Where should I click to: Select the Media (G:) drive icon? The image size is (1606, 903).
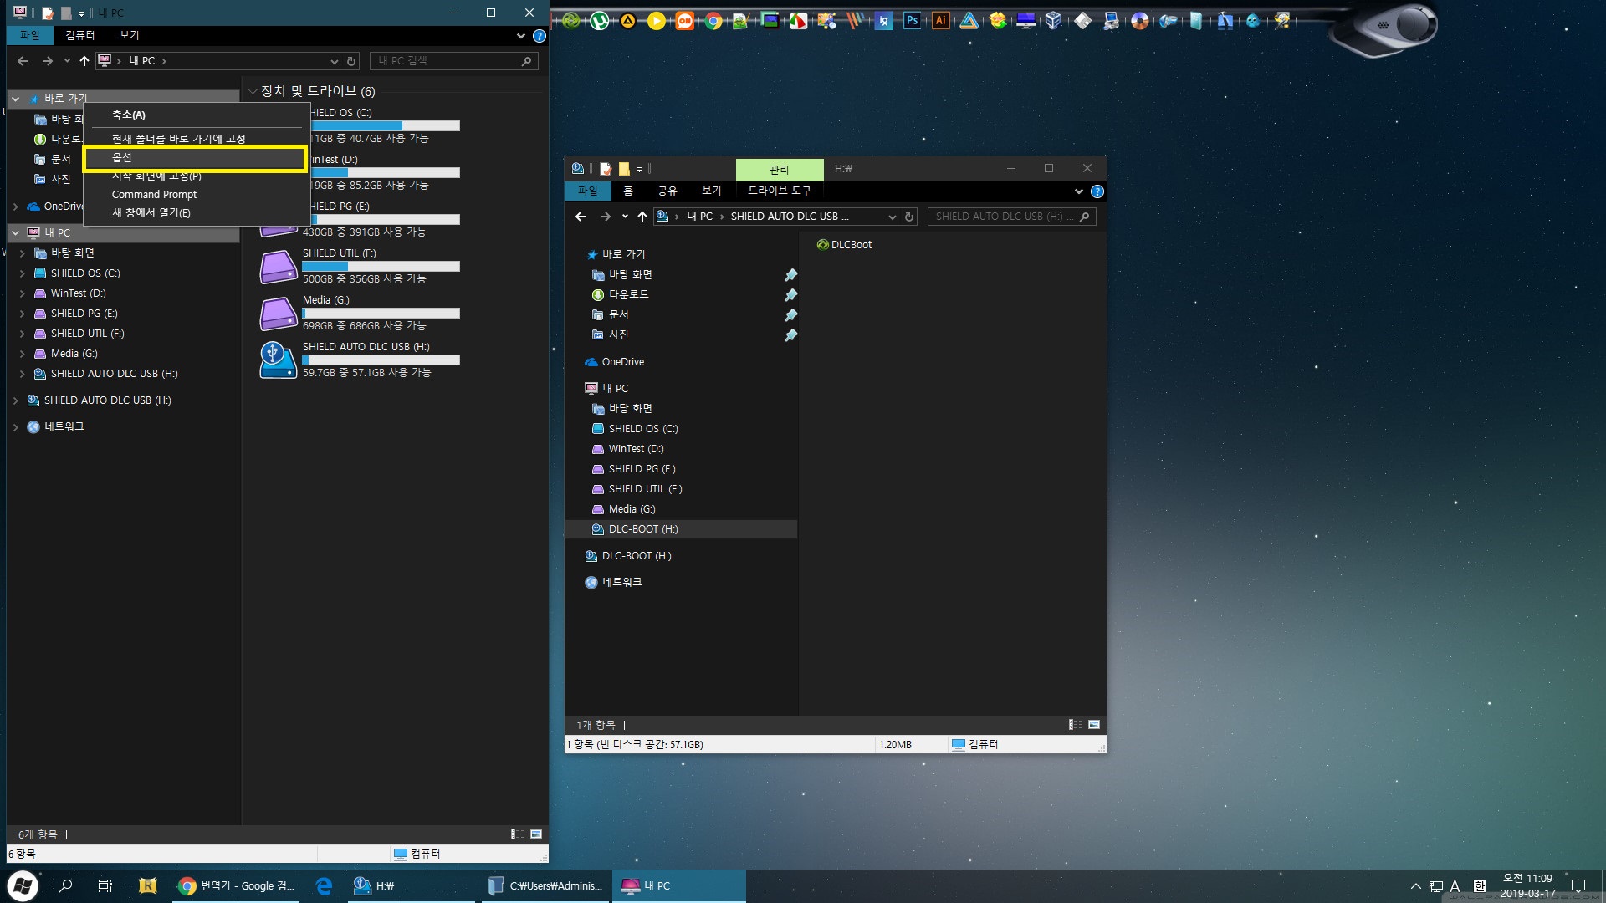(x=279, y=314)
